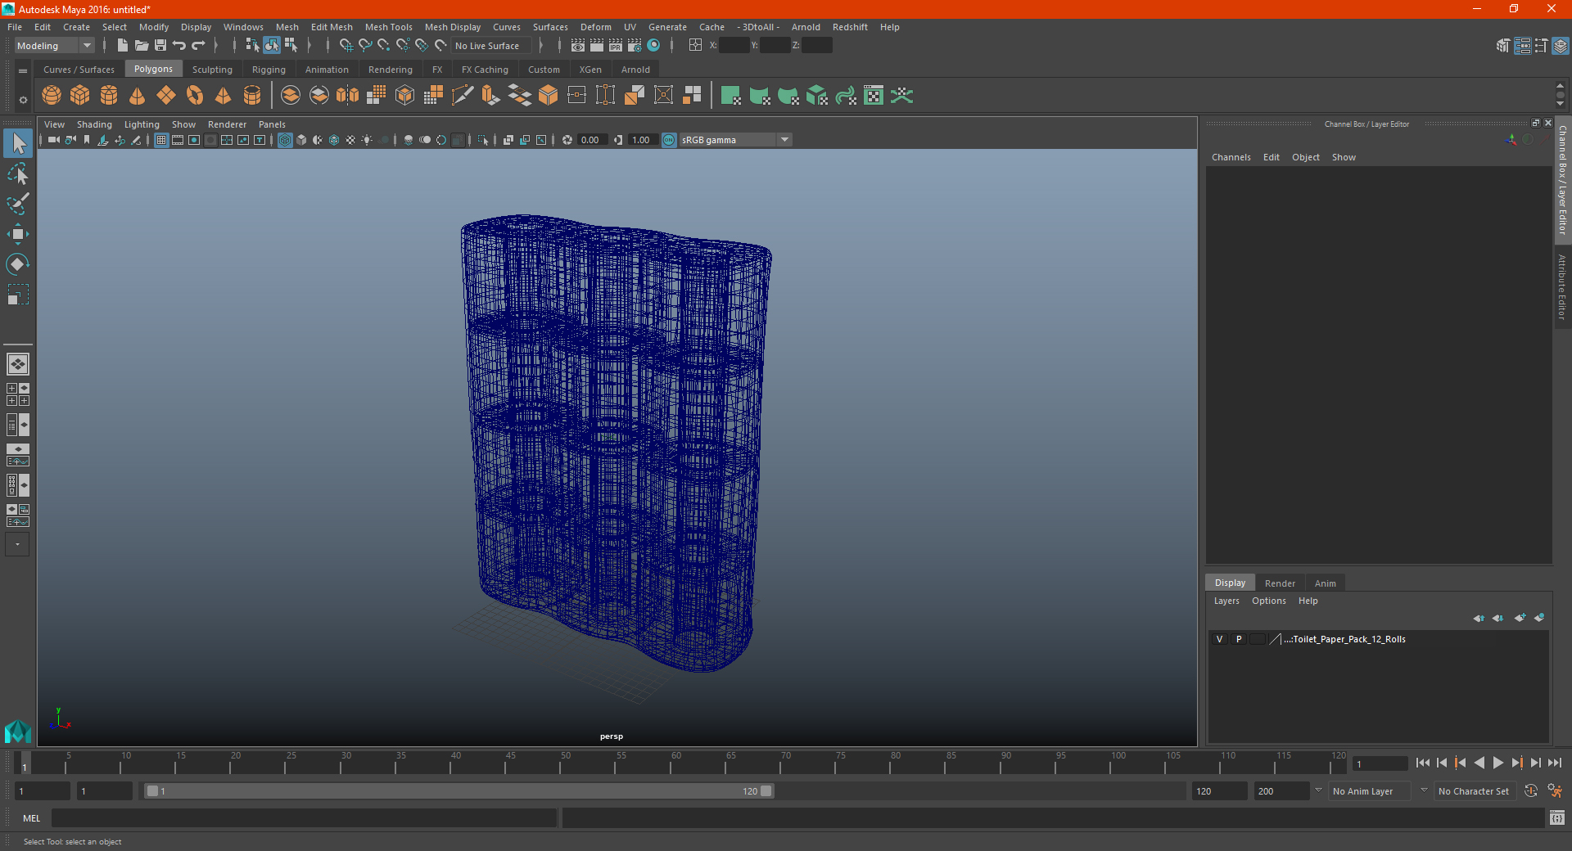Open the Attribute Editor side tab
The image size is (1572, 851).
(x=1562, y=286)
